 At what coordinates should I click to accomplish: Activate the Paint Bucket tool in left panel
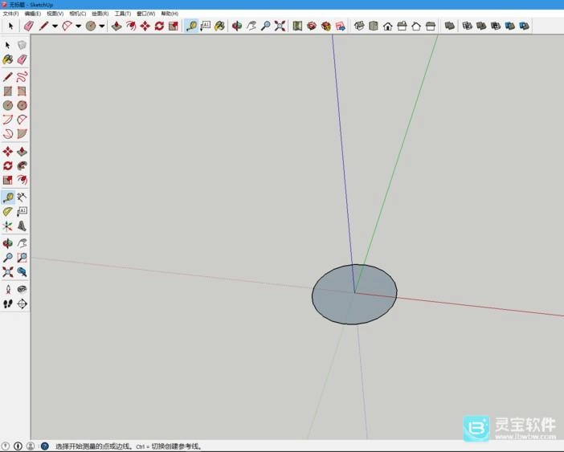click(x=8, y=59)
